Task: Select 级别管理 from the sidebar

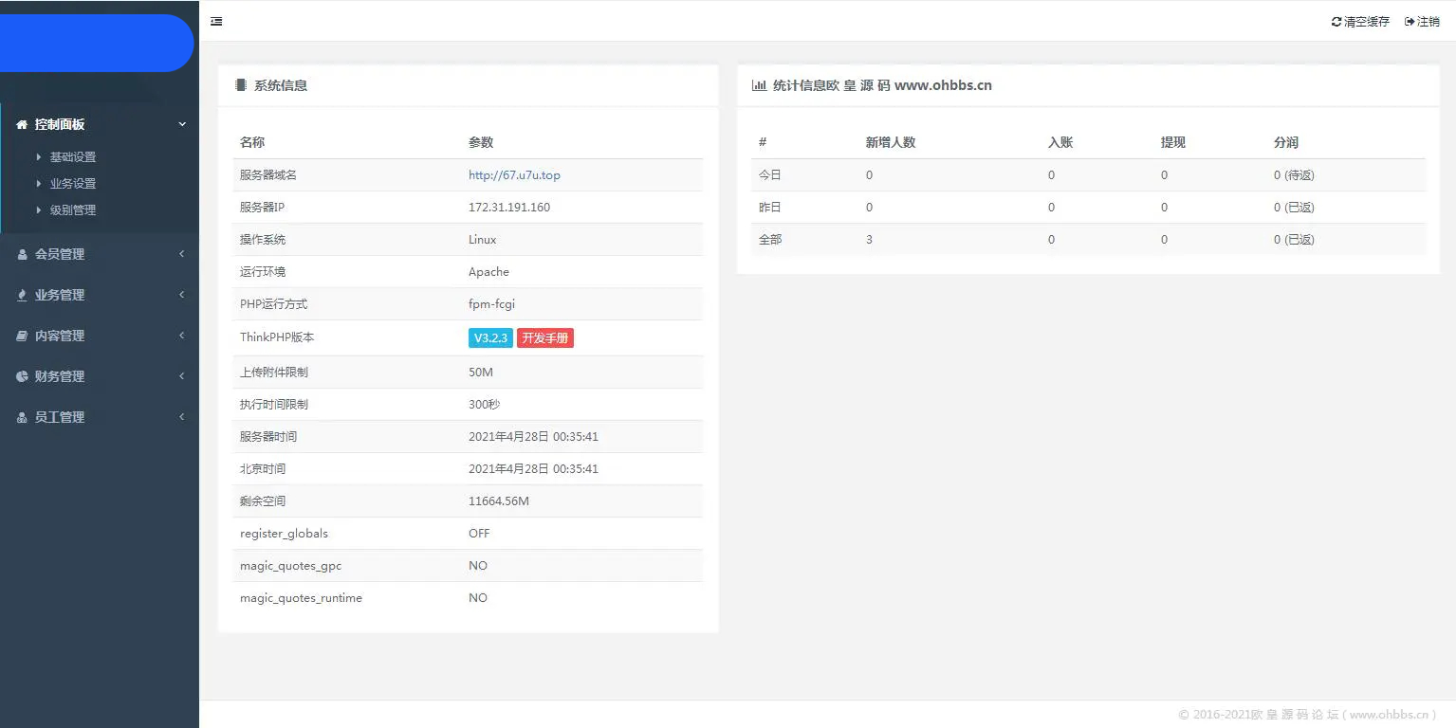Action: (73, 209)
